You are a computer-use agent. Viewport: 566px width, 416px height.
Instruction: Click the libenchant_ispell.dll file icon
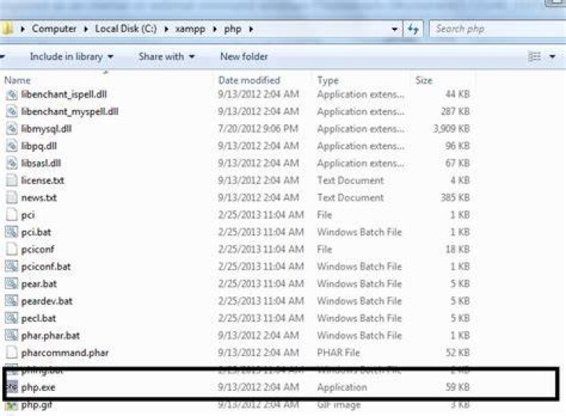[12, 94]
